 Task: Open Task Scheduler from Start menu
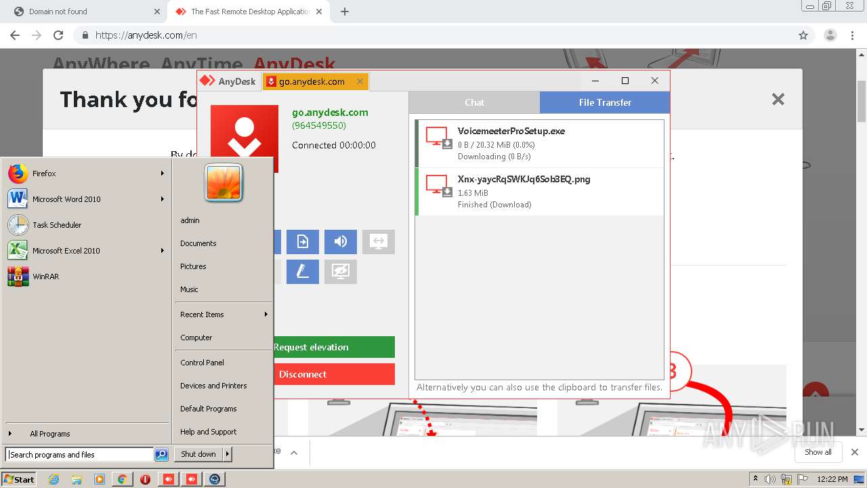click(x=86, y=225)
